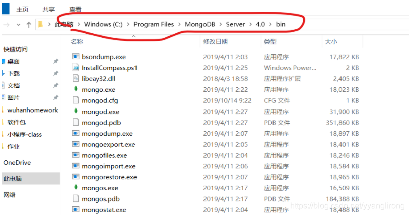Click the folder icon in address bar
Viewport: 409px width, 215px height.
tap(40, 24)
